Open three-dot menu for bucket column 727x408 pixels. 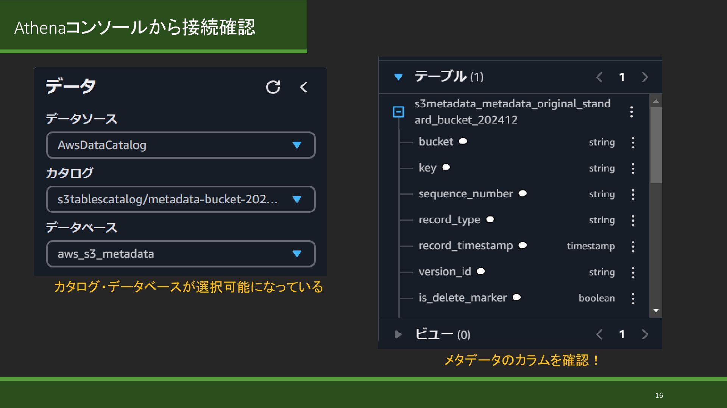coord(633,142)
